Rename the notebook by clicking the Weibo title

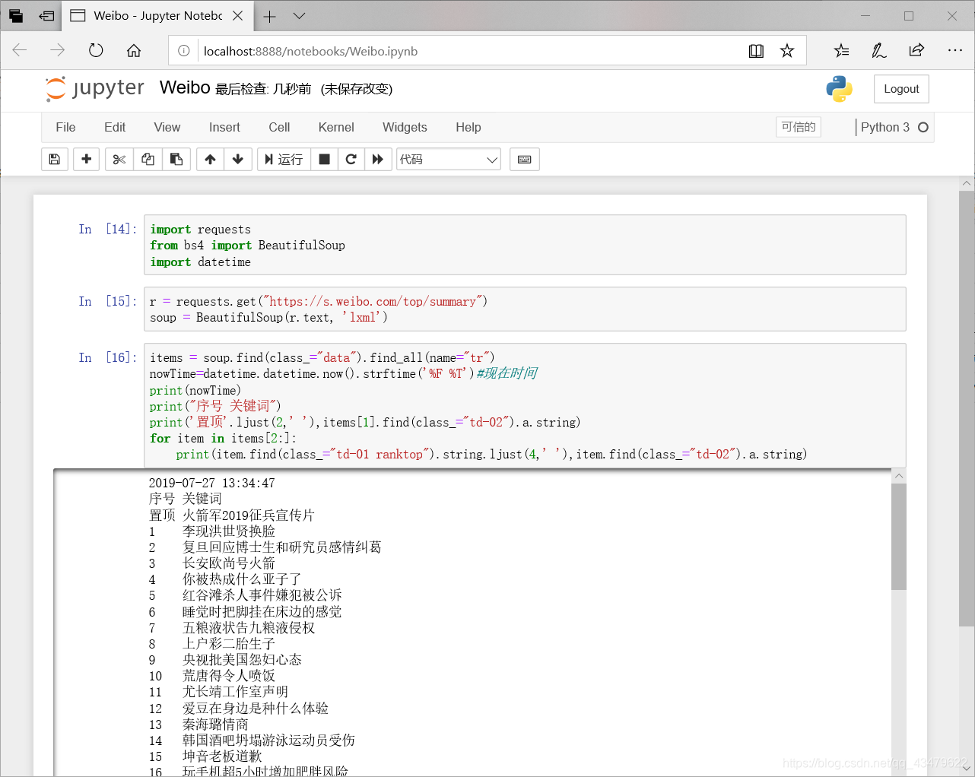pos(185,88)
